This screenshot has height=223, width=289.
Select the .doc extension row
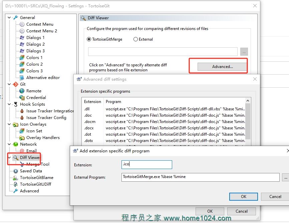pos(164,115)
